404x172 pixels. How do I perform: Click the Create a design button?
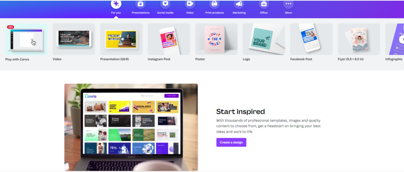(x=231, y=142)
